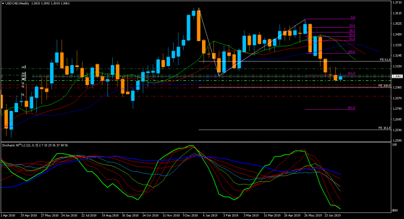This screenshot has height=219, width=404.
Task: Click the 9 Dec 2018 date label
Action: click(x=191, y=215)
